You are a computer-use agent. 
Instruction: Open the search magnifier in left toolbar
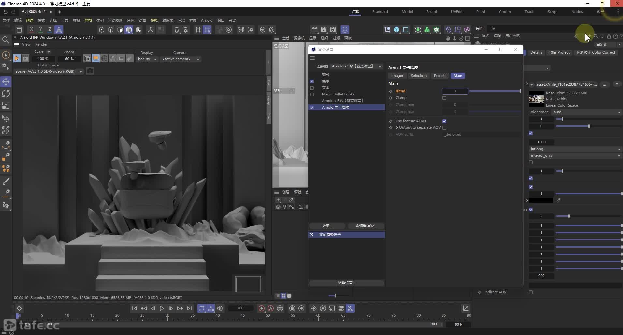[6, 40]
